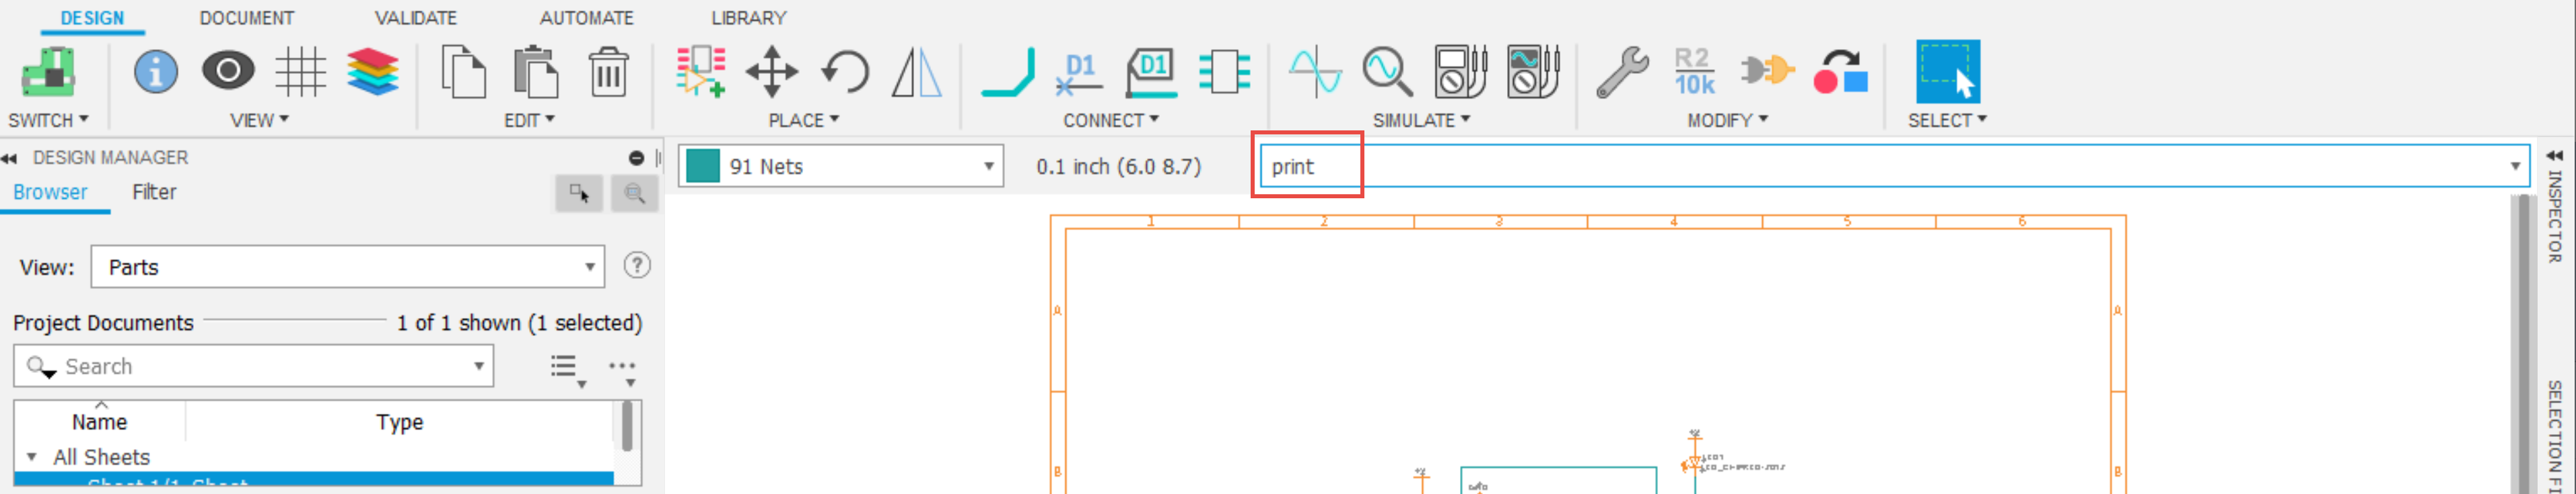
Task: Open the list view options icon
Action: tap(567, 369)
